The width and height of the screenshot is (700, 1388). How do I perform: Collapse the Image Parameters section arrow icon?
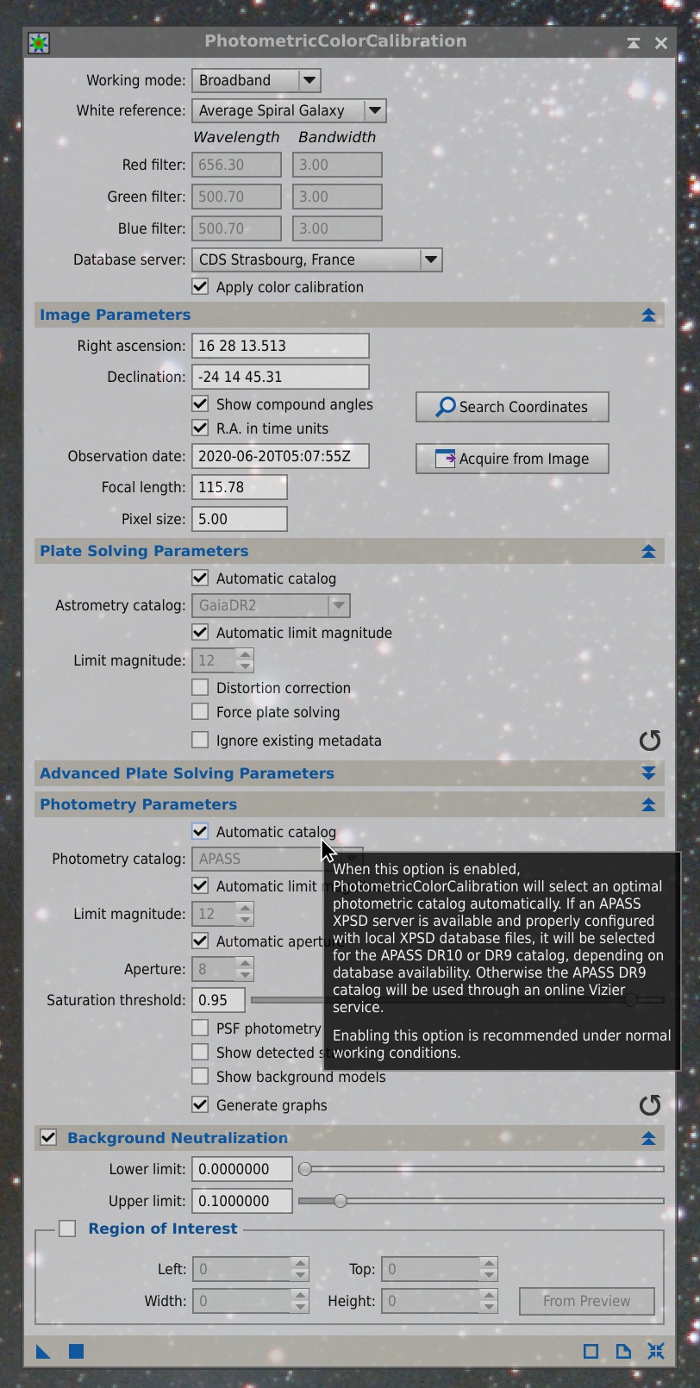click(x=649, y=316)
